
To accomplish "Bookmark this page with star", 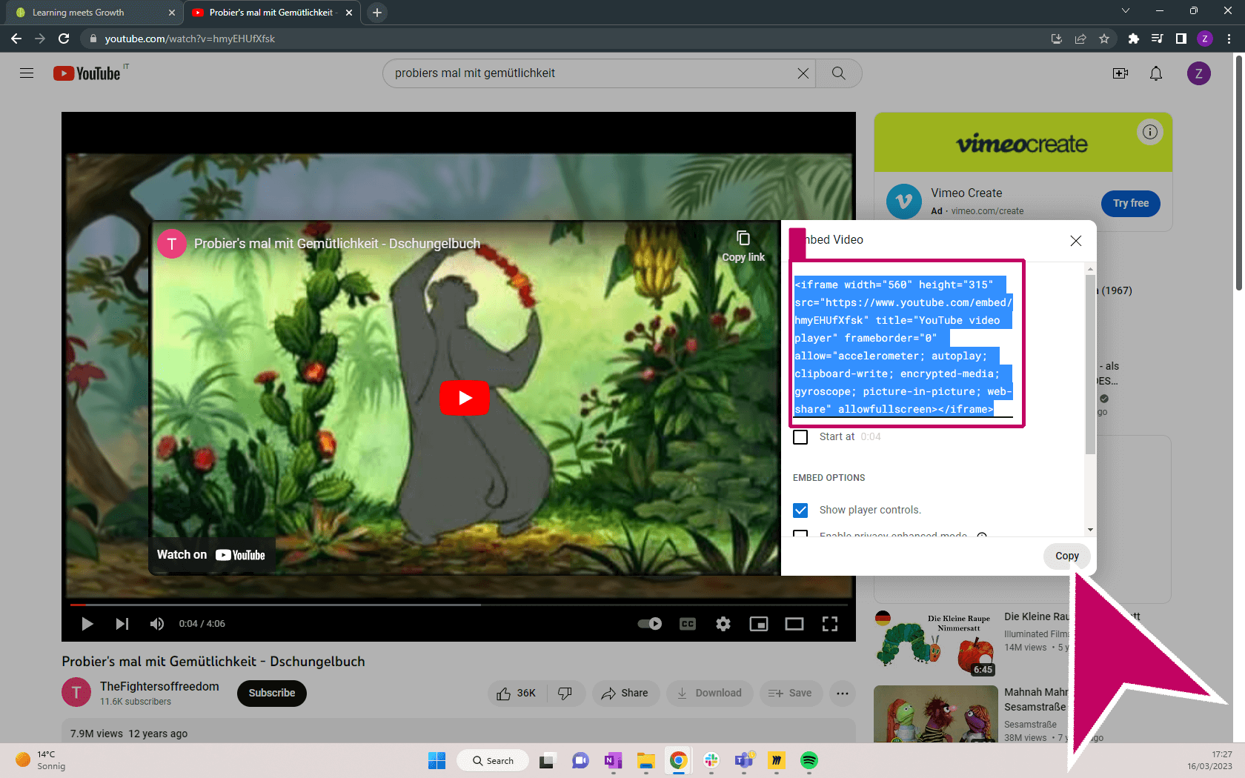I will click(x=1104, y=39).
